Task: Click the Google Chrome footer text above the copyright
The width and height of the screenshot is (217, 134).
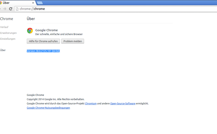Action: 36,95
